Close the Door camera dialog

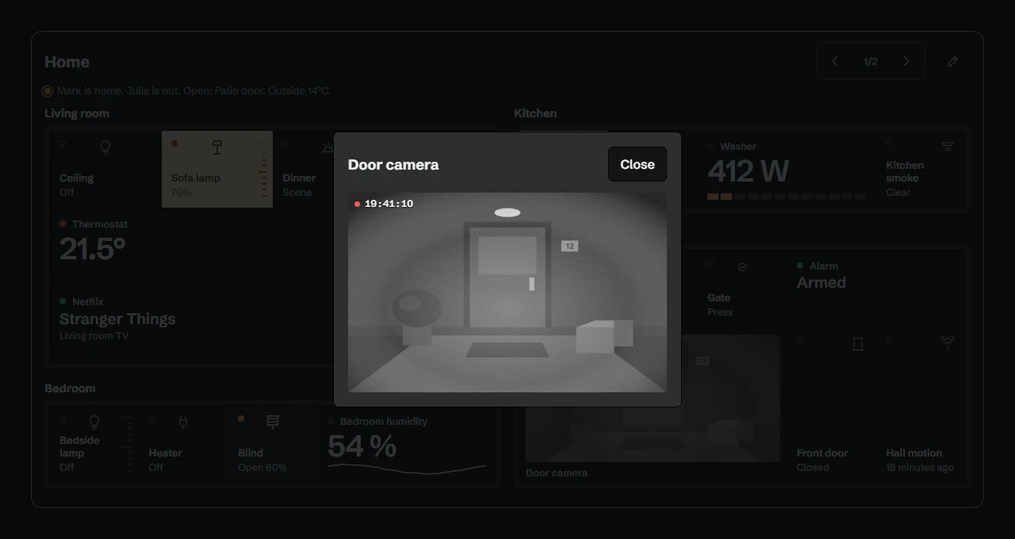[x=637, y=164]
